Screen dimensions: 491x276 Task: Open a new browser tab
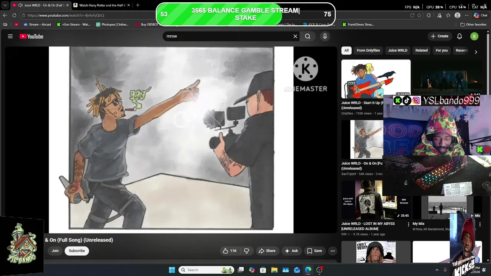pos(138,5)
